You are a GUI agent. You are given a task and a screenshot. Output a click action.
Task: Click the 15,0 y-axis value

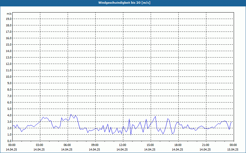tap(9, 44)
